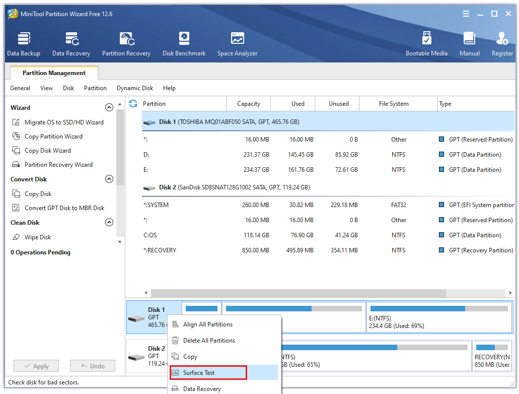Open the Partition Recovery tool
519x394 pixels.
126,44
